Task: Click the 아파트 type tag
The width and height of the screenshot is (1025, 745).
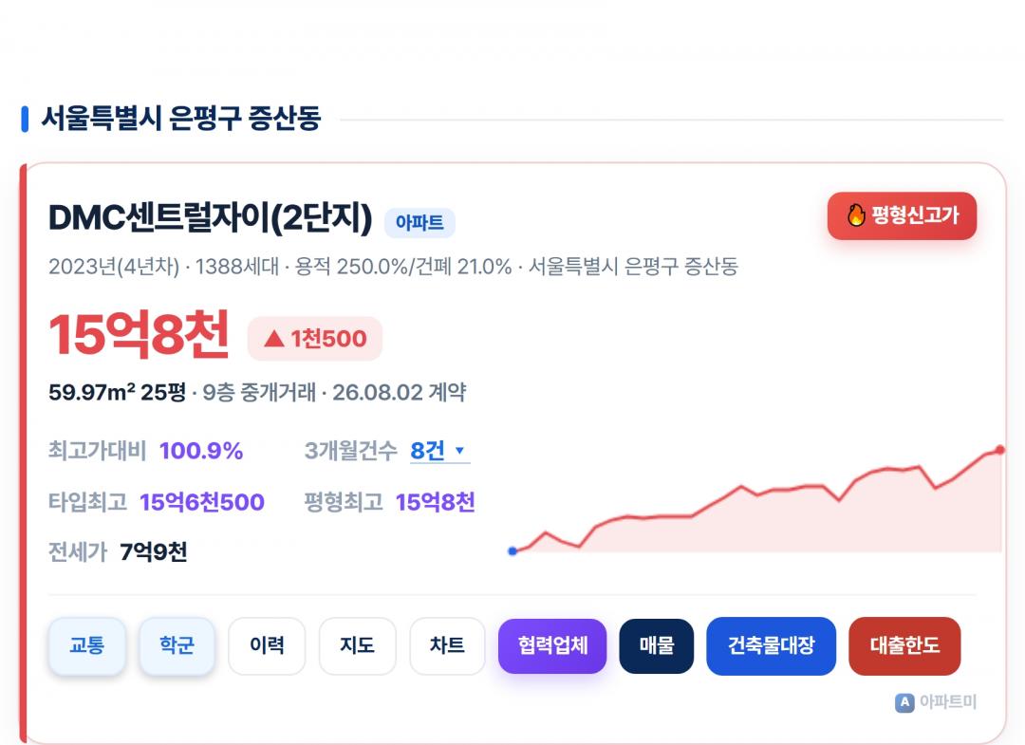Action: [x=419, y=223]
